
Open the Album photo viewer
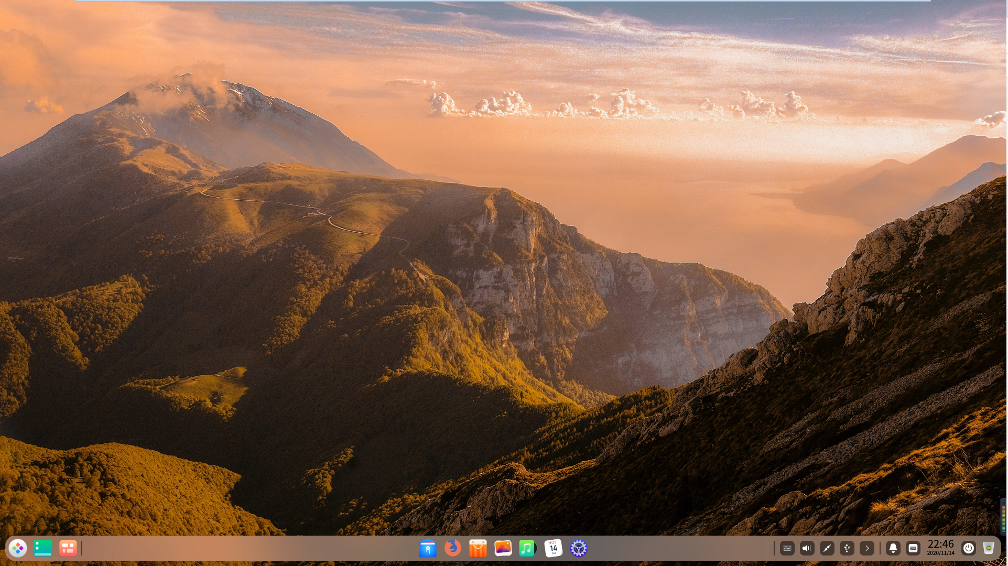(x=503, y=548)
